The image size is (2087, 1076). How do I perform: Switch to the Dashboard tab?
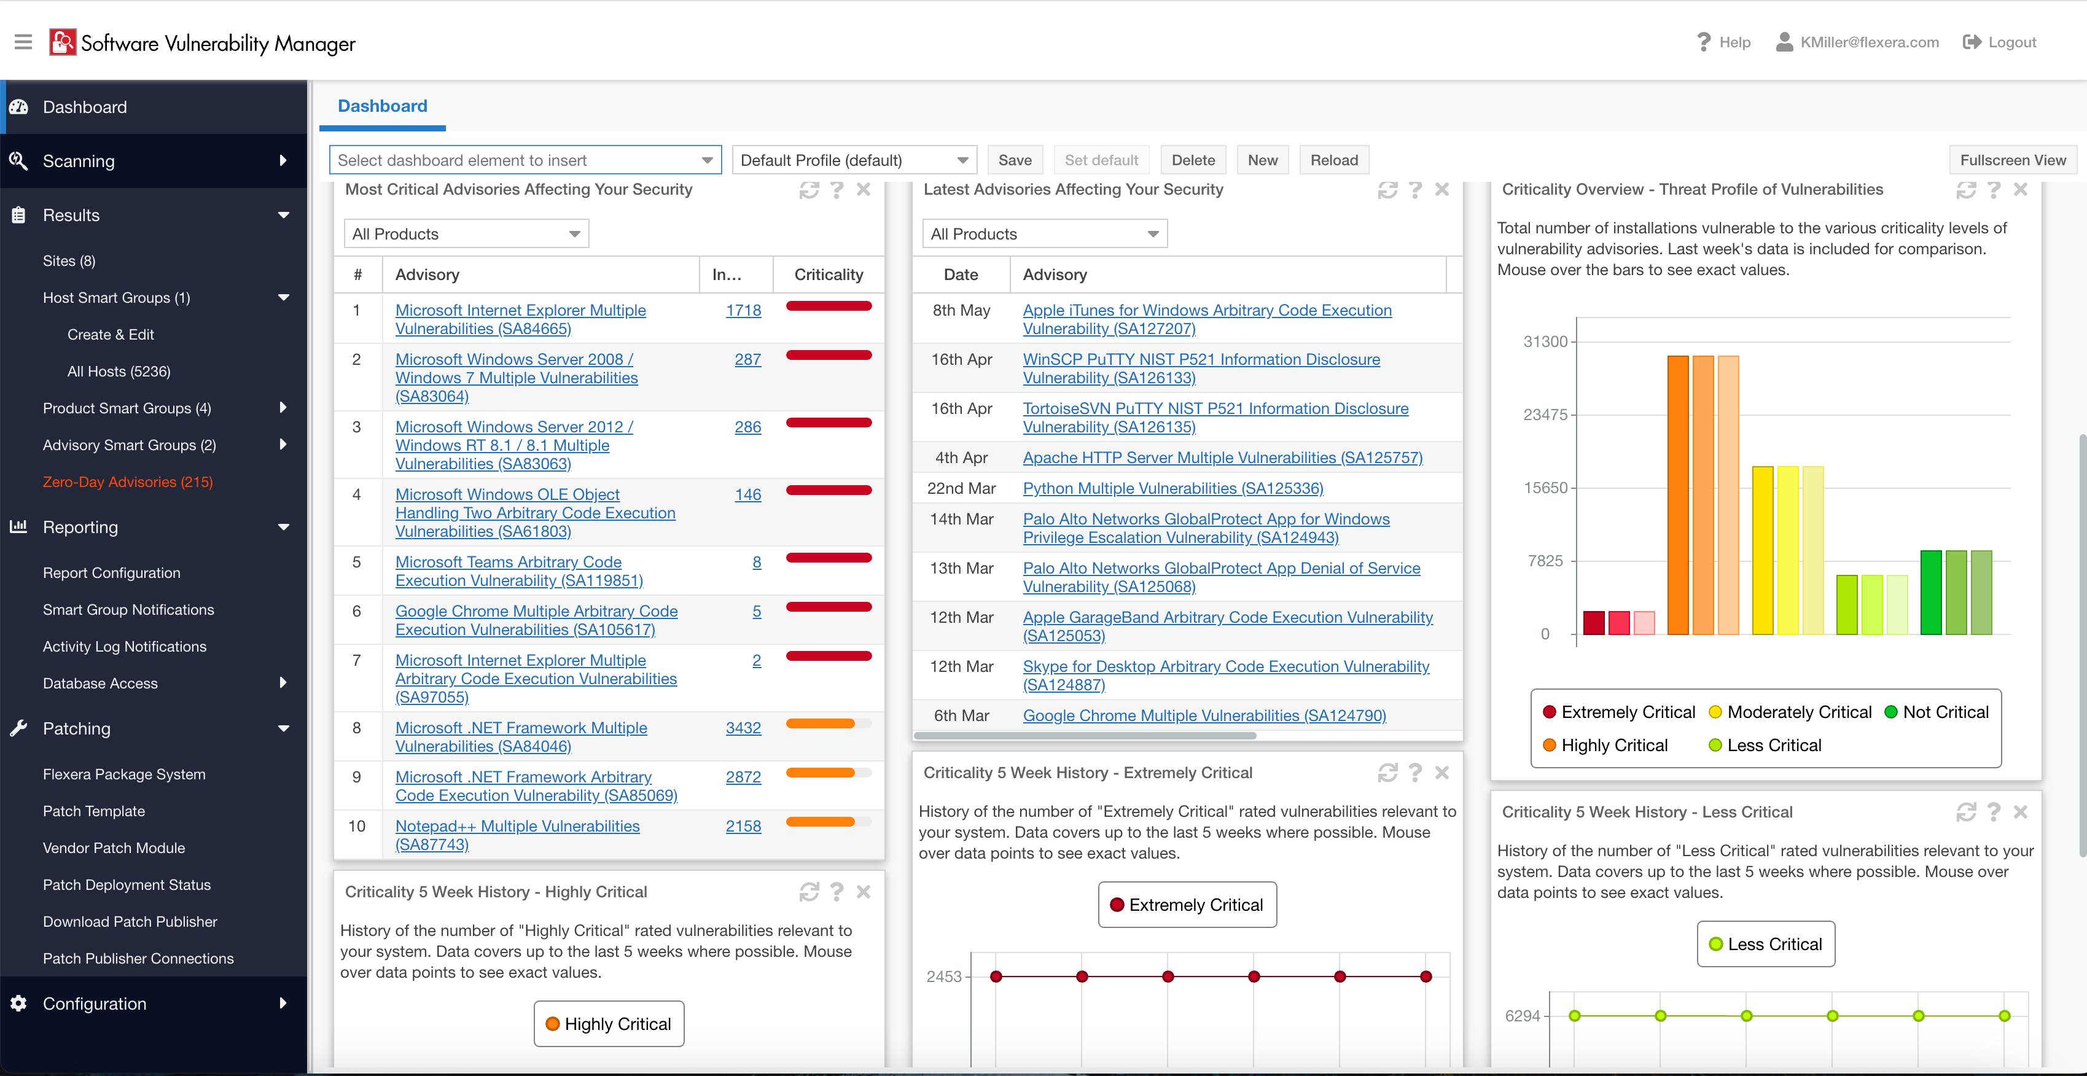tap(381, 106)
